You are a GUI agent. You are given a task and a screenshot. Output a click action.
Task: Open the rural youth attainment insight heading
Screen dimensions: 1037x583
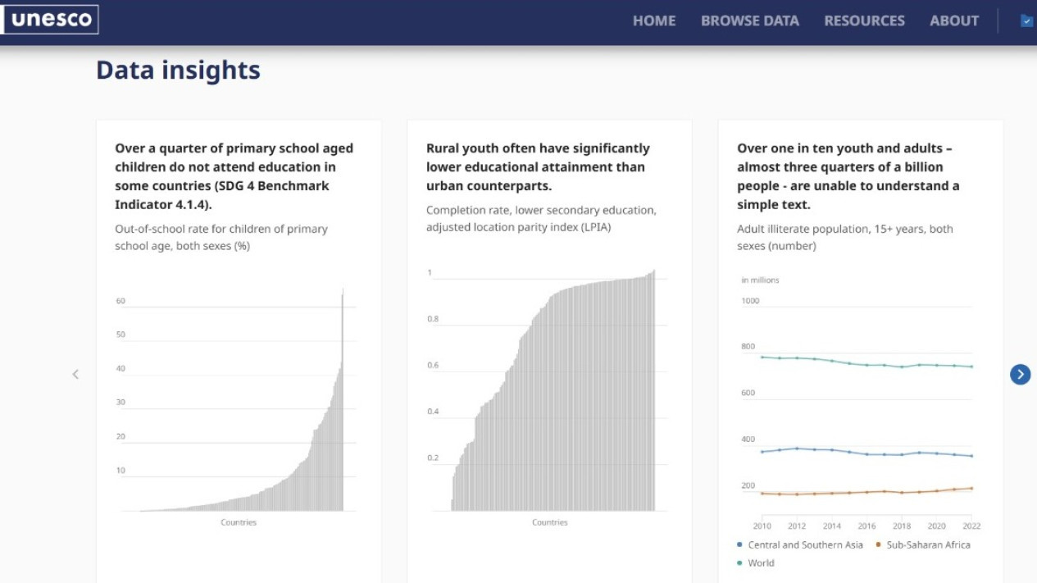pyautogui.click(x=538, y=166)
